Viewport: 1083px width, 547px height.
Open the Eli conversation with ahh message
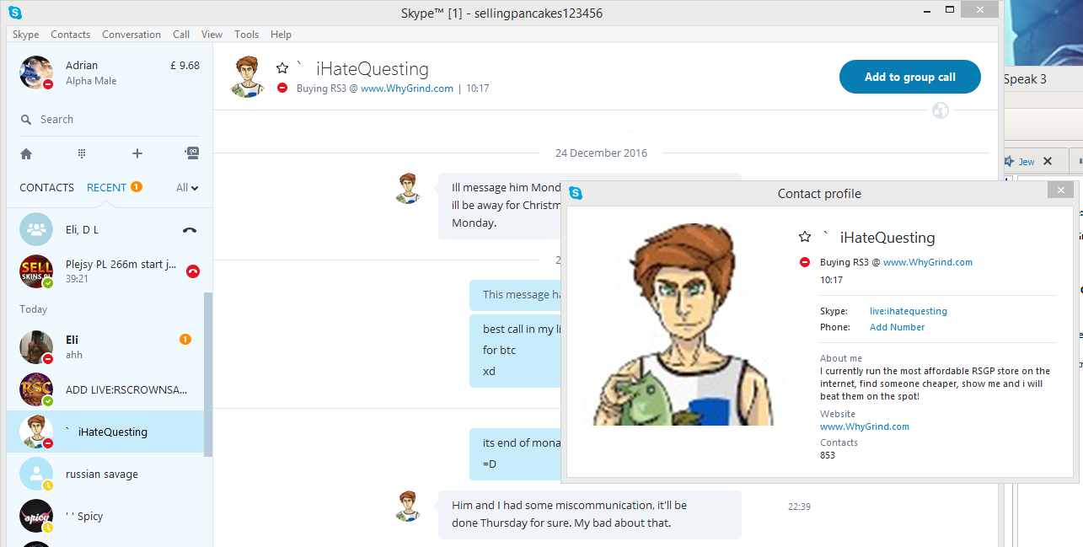(x=105, y=347)
